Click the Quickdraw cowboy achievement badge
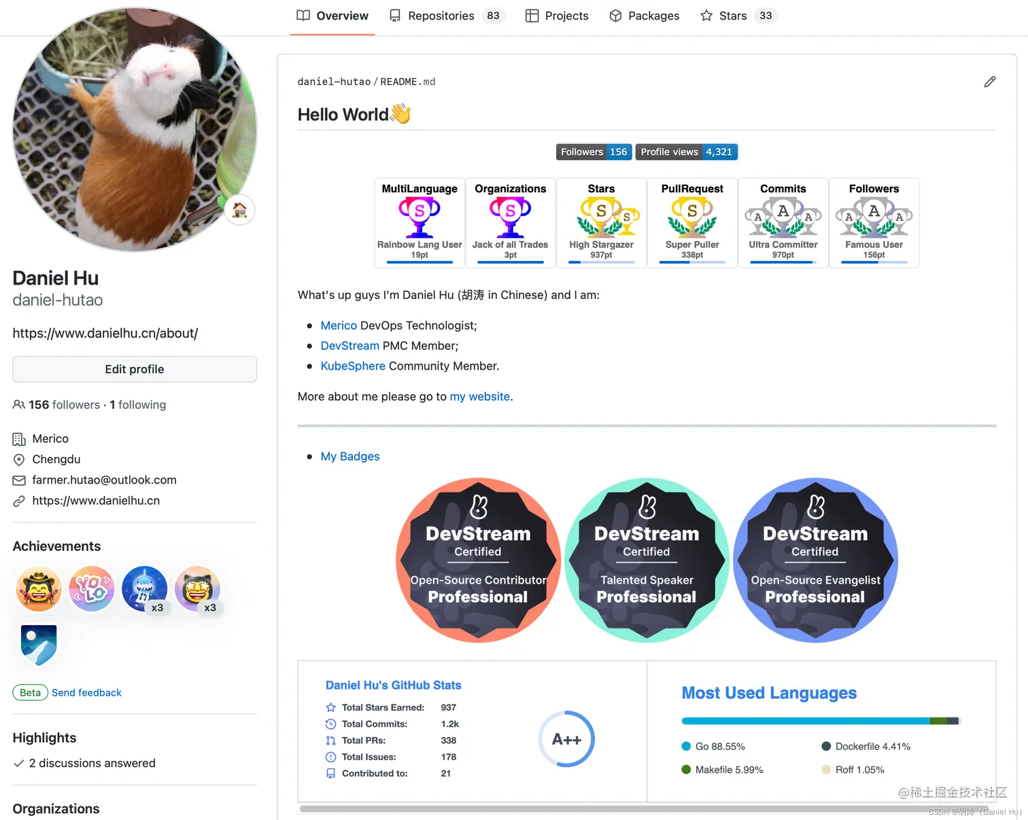 [x=39, y=589]
